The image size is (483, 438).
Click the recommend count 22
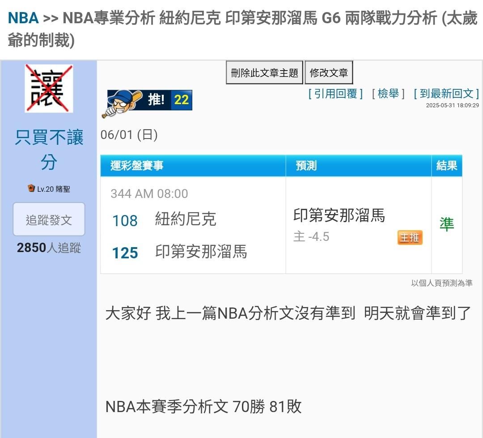(x=182, y=100)
